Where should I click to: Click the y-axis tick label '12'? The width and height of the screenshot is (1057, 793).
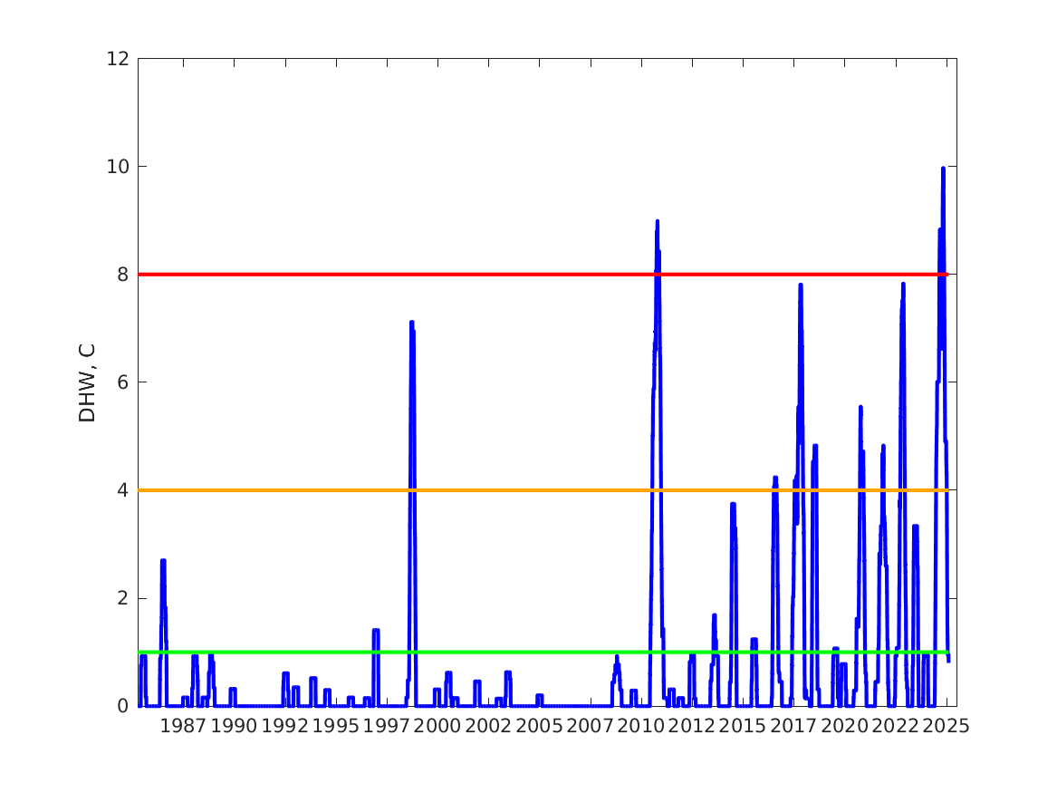tap(118, 59)
